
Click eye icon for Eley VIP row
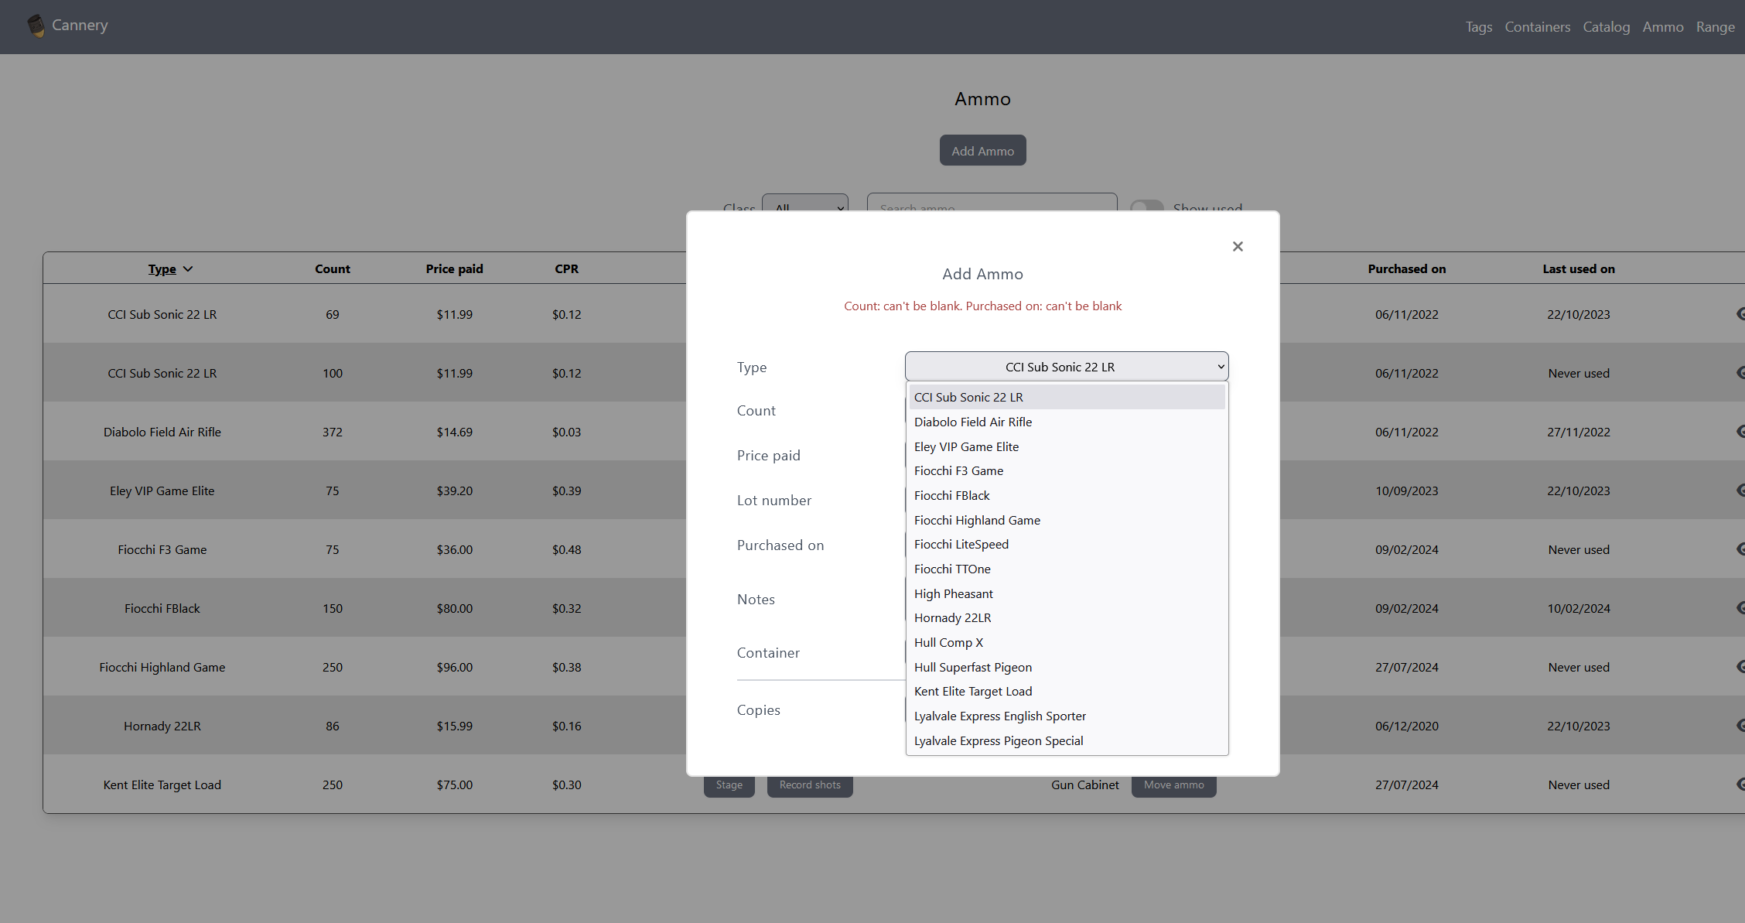1740,491
